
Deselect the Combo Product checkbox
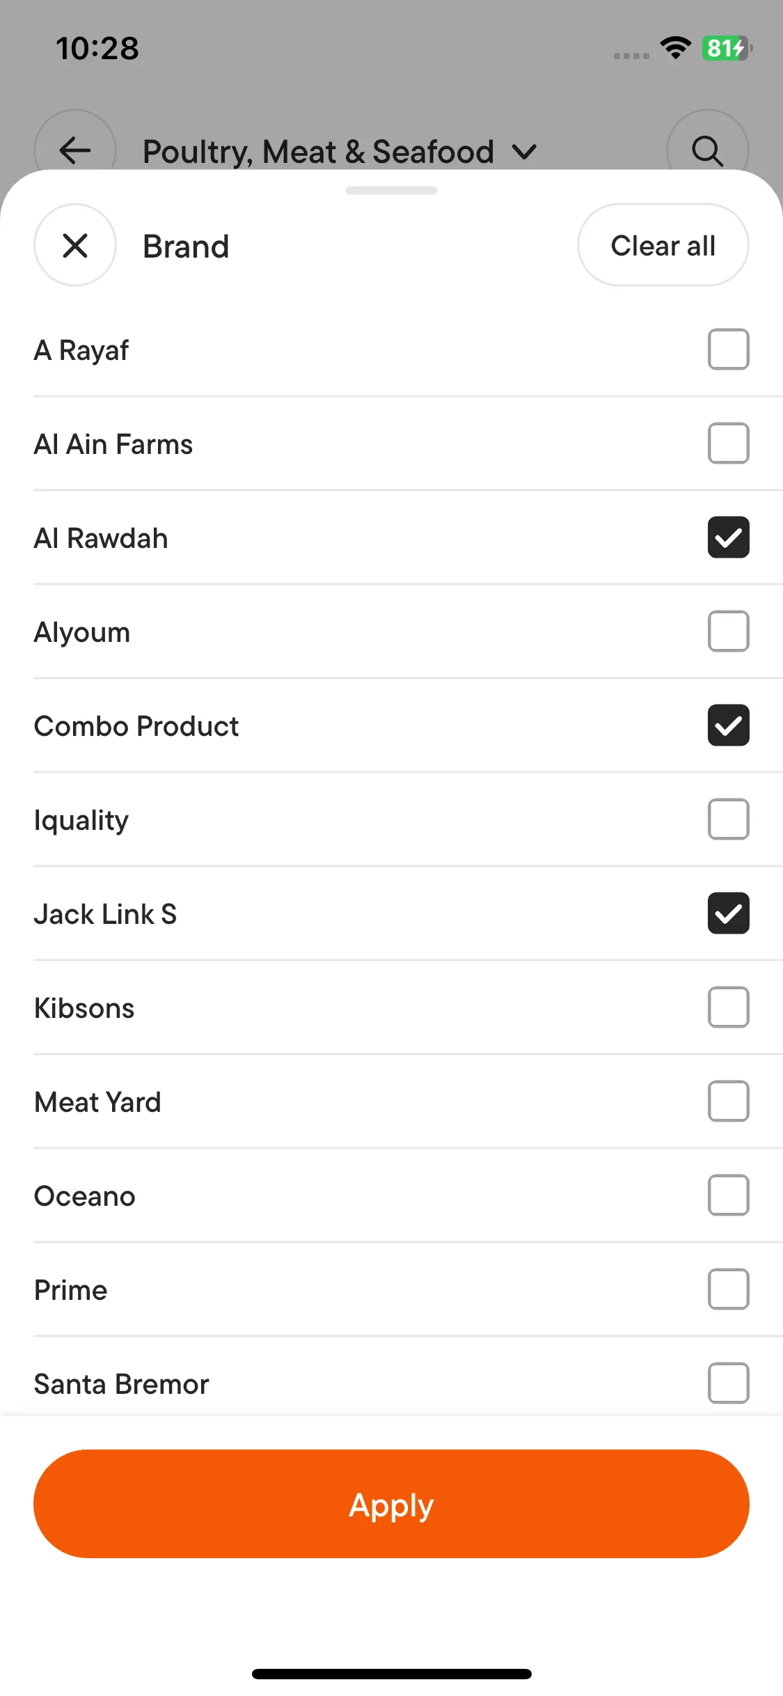click(x=728, y=725)
